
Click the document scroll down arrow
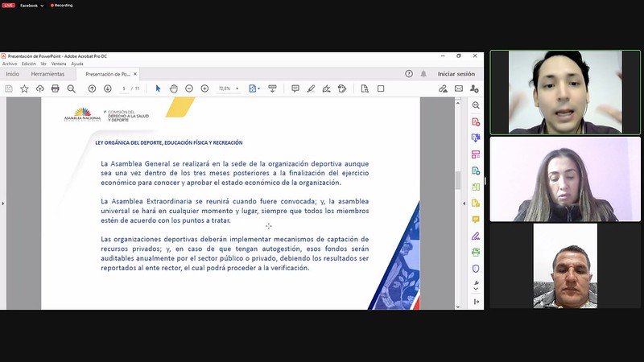[x=458, y=306]
